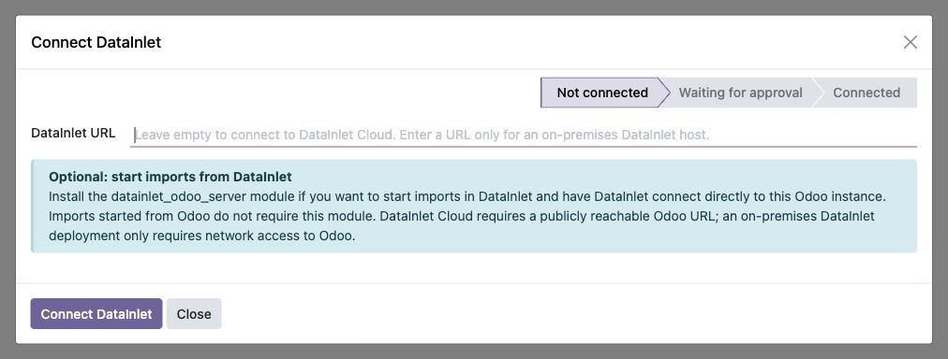Click 'Optional: start imports from DataInlet' heading
The height and width of the screenshot is (359, 948).
coord(170,177)
